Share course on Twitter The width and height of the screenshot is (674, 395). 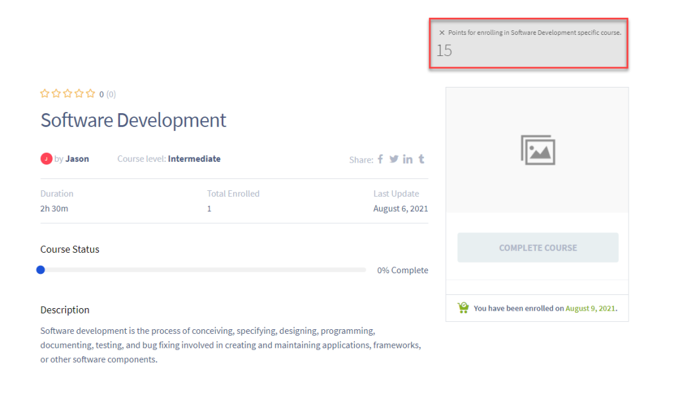pyautogui.click(x=394, y=159)
